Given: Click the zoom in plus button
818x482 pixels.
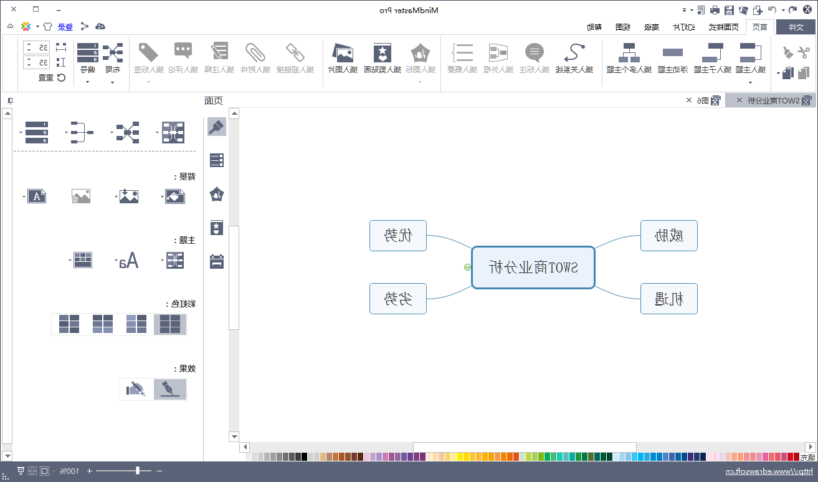Looking at the screenshot, I should pos(89,471).
